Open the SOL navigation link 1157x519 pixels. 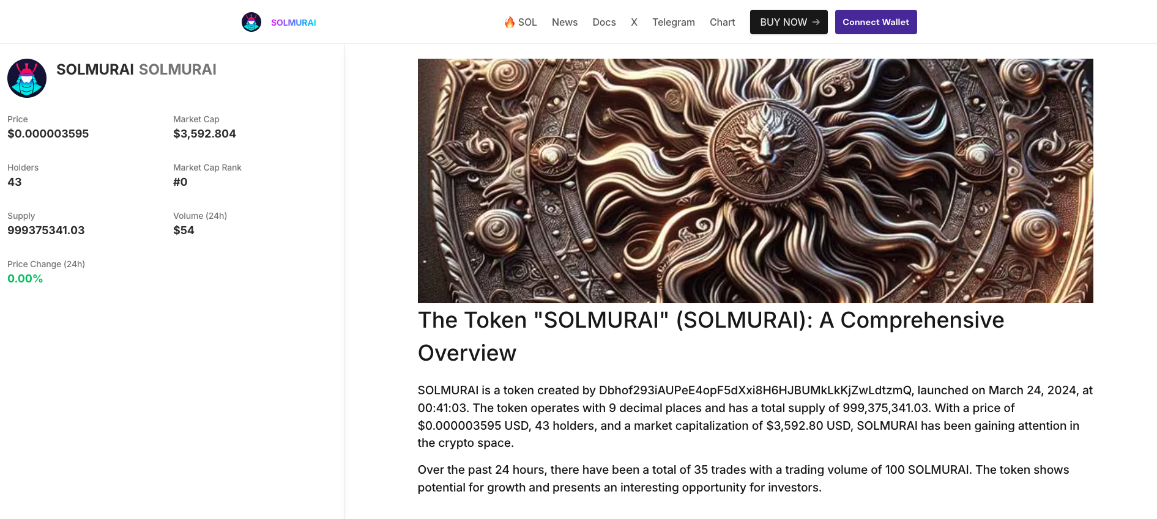click(x=527, y=22)
